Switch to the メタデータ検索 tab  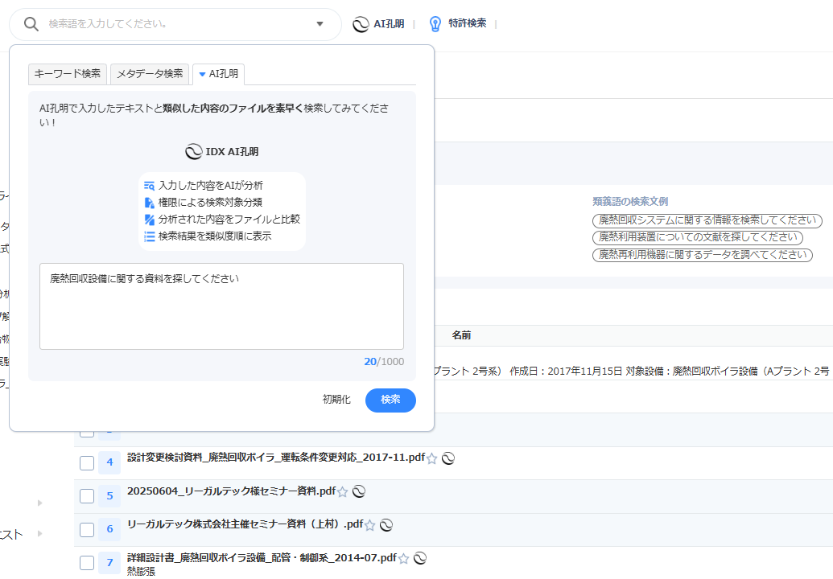pos(150,74)
